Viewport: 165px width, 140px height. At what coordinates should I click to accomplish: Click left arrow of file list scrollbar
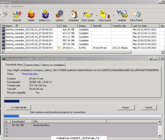coord(3,52)
